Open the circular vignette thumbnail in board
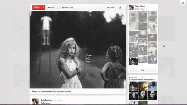The height and width of the screenshot is (105, 187). [x=143, y=41]
